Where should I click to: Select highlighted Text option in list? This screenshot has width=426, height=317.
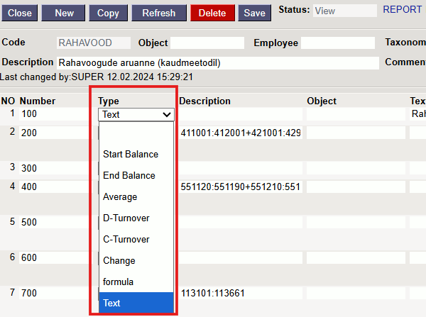[112, 303]
